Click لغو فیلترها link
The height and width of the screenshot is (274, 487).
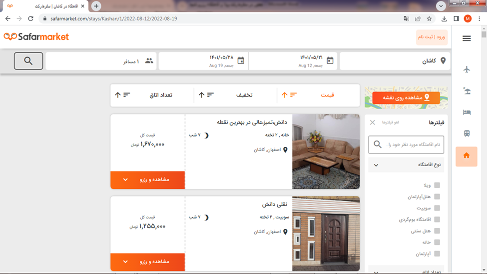(391, 122)
